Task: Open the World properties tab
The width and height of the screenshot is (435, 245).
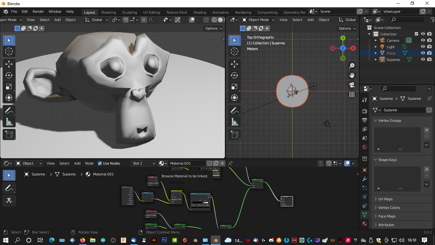Action: point(365,147)
